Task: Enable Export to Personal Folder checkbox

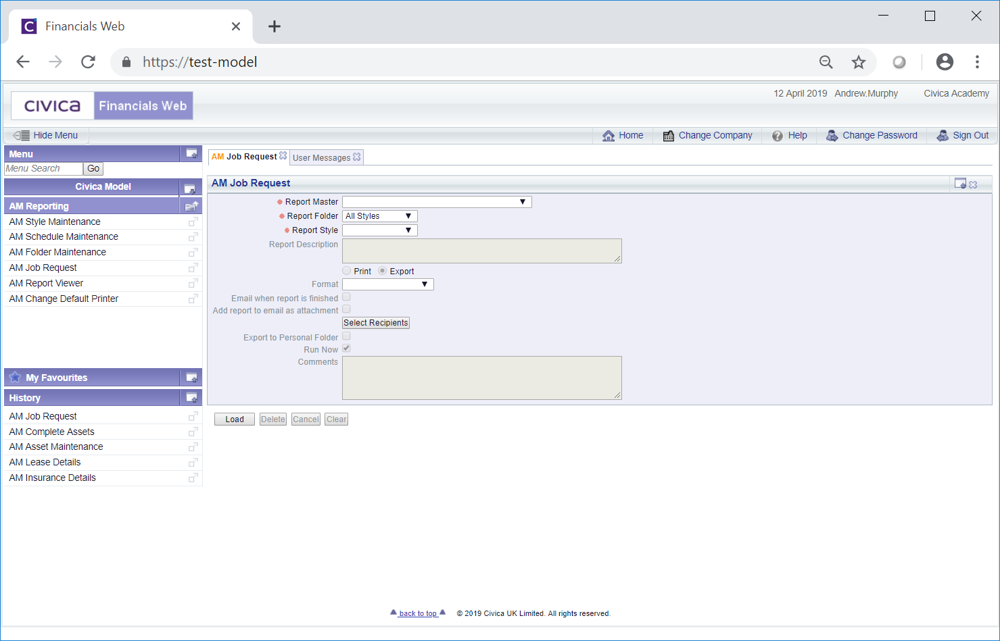Action: [x=346, y=336]
